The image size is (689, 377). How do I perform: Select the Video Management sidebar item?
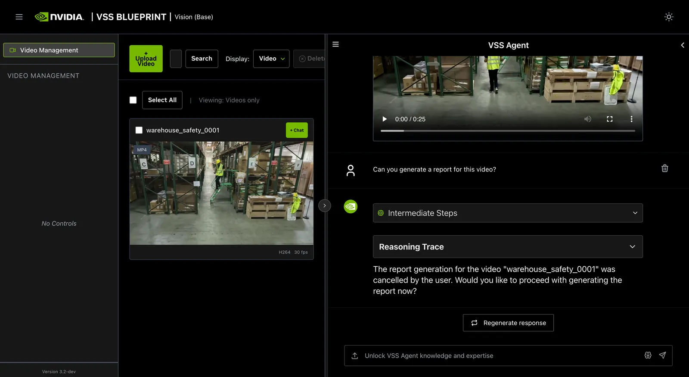tap(59, 50)
